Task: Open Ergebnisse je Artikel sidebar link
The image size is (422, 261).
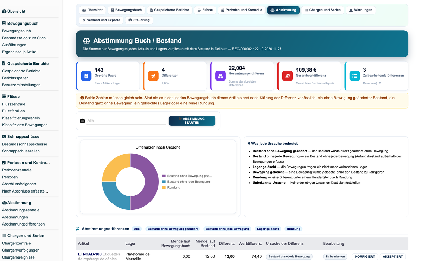Action: click(x=20, y=52)
